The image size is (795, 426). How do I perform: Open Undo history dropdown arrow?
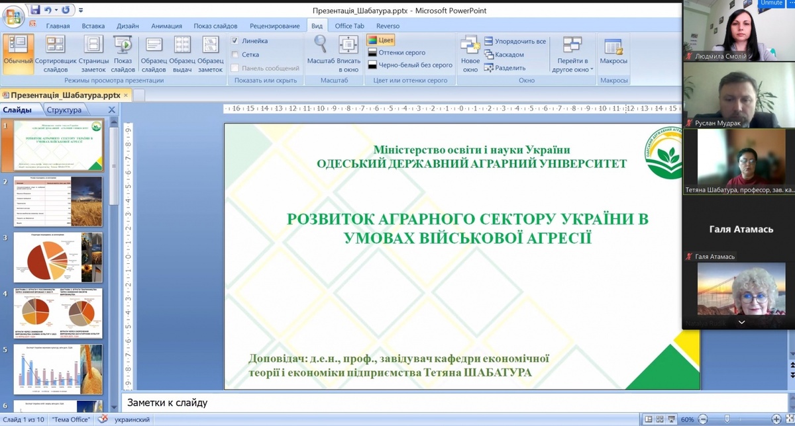(55, 11)
